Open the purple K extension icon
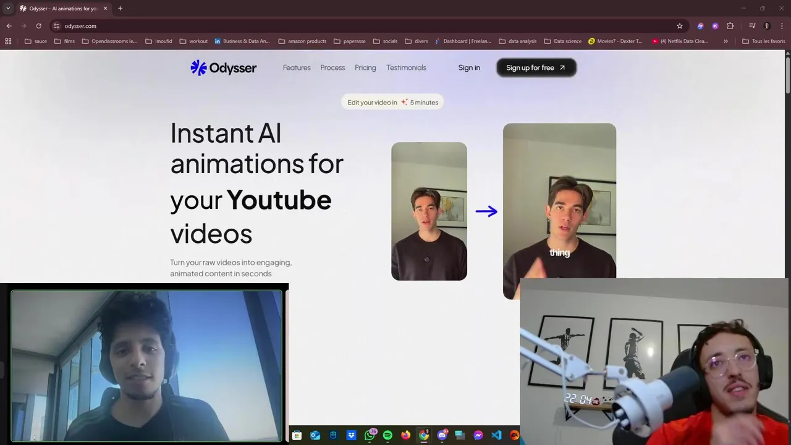791x445 pixels. coord(715,26)
